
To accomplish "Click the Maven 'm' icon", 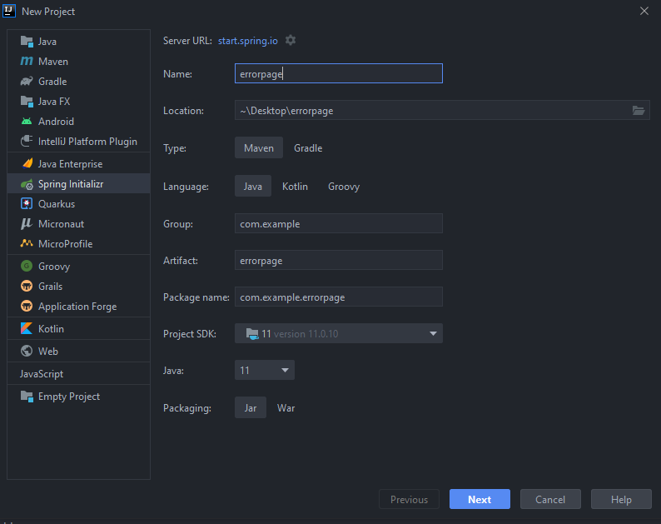I will point(27,61).
